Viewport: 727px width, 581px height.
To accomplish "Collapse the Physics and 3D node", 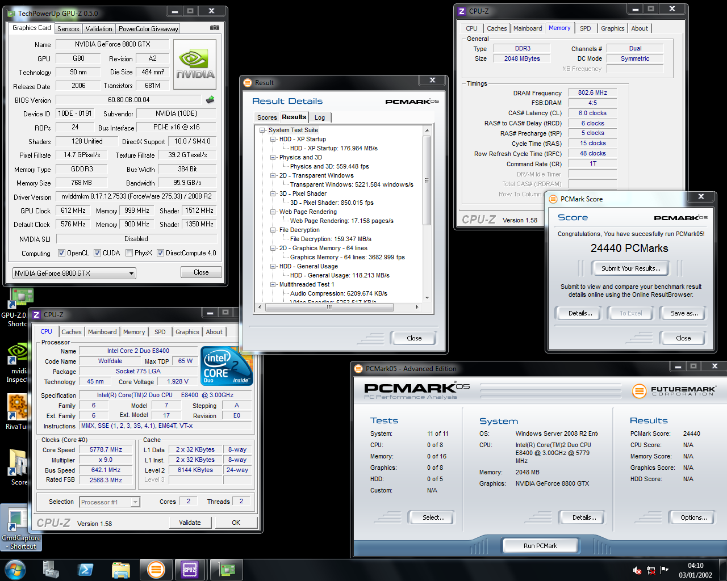I will 273,157.
